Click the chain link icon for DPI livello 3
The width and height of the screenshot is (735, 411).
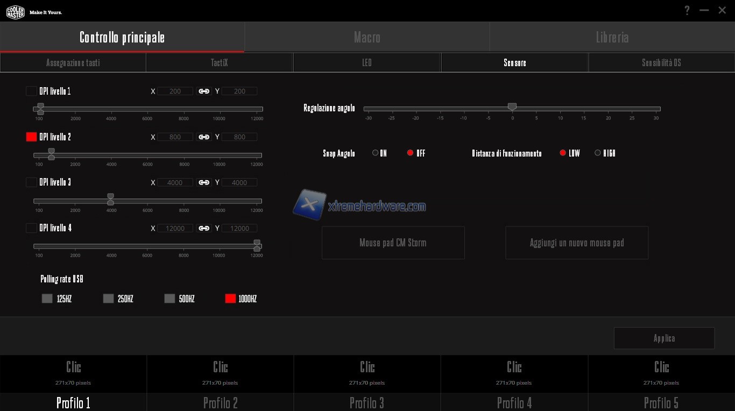point(204,183)
